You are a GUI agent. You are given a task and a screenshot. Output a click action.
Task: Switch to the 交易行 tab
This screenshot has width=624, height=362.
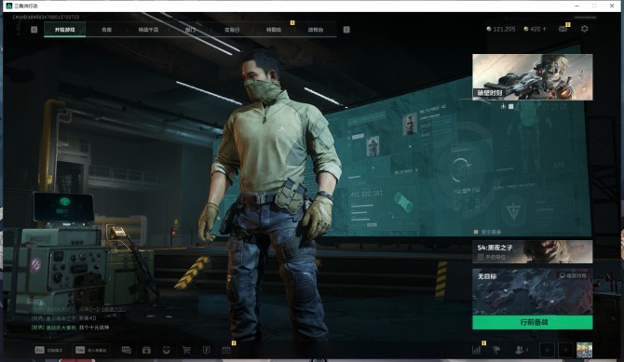[x=232, y=30]
